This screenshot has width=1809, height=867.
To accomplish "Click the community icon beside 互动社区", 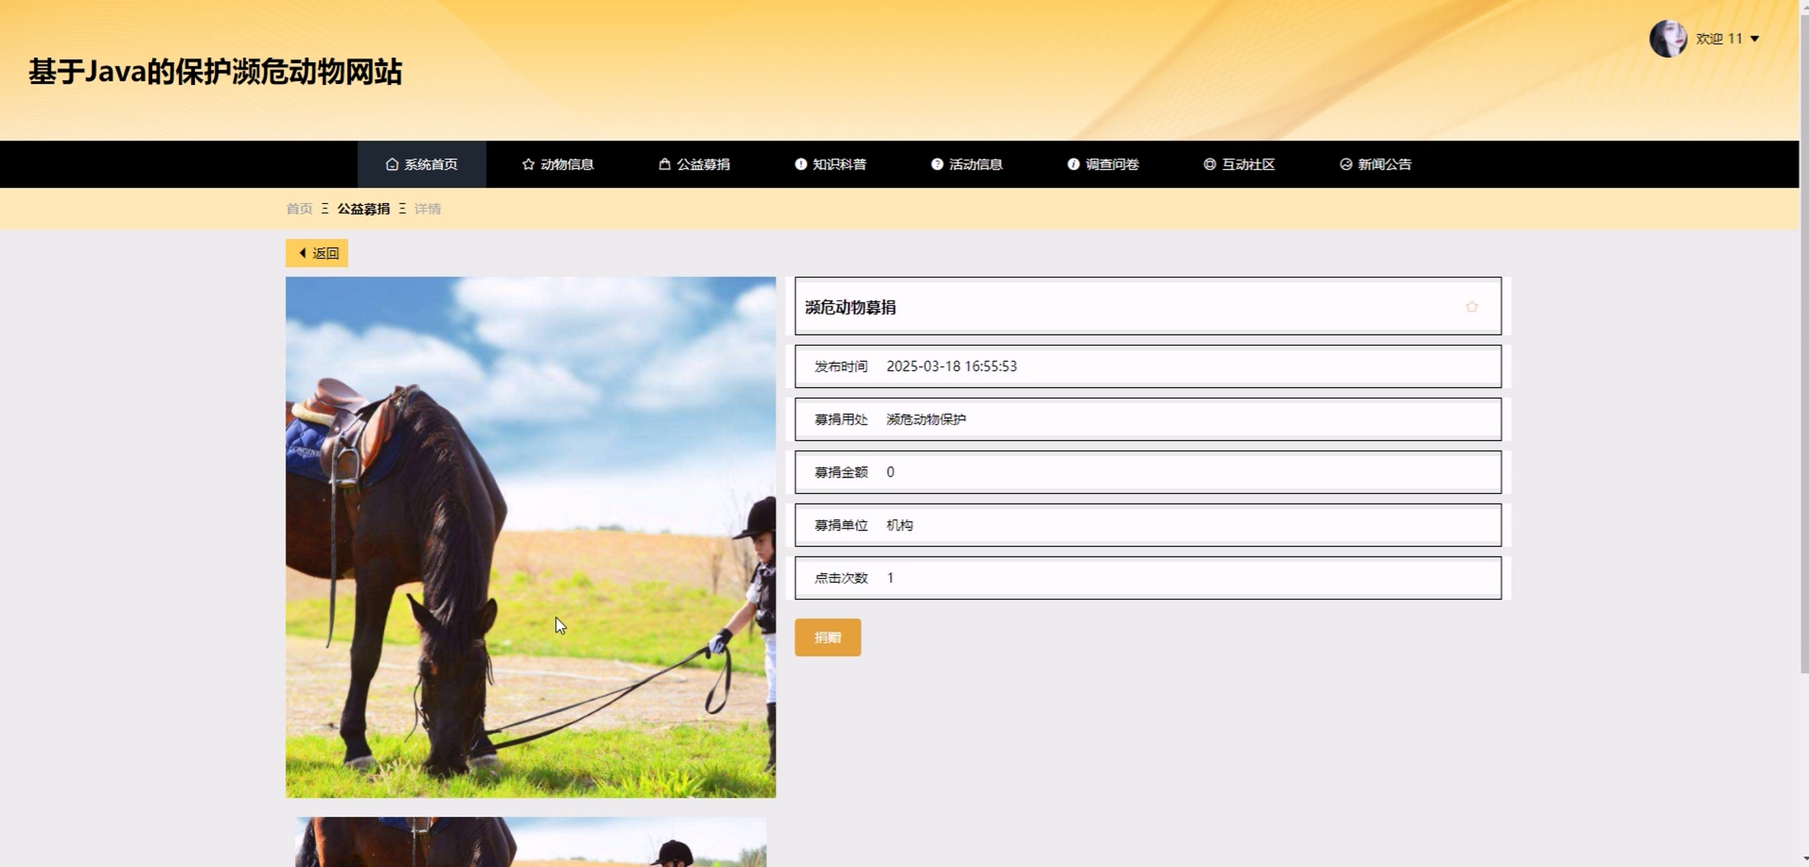I will pyautogui.click(x=1209, y=164).
